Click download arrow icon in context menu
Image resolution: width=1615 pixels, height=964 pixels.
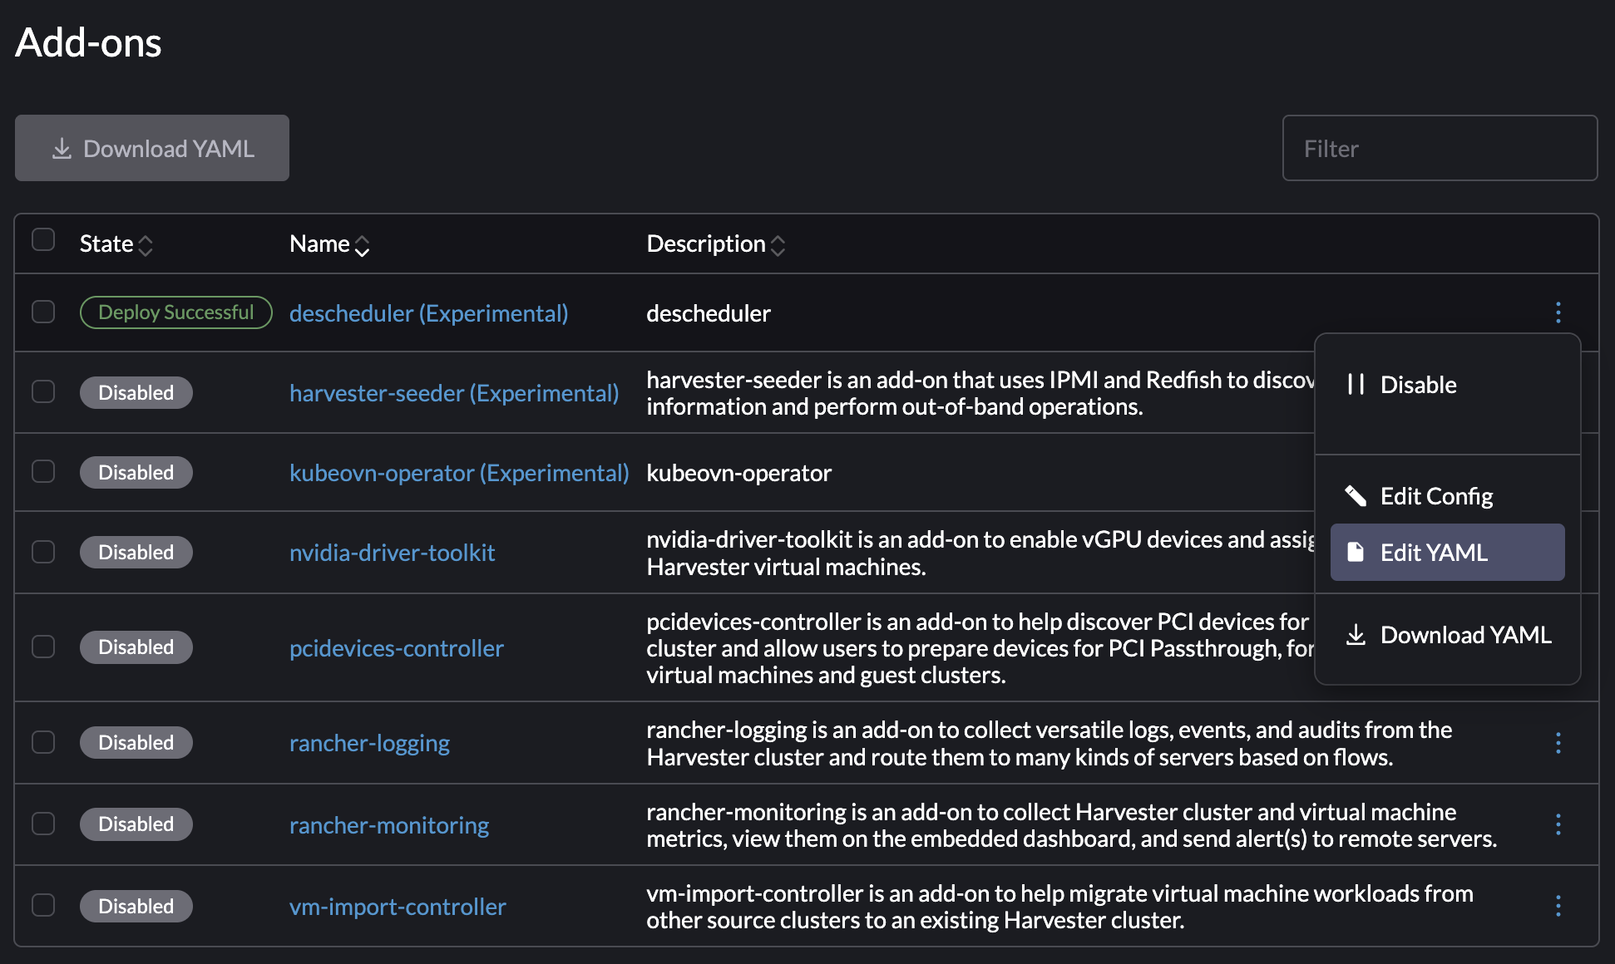1356,635
